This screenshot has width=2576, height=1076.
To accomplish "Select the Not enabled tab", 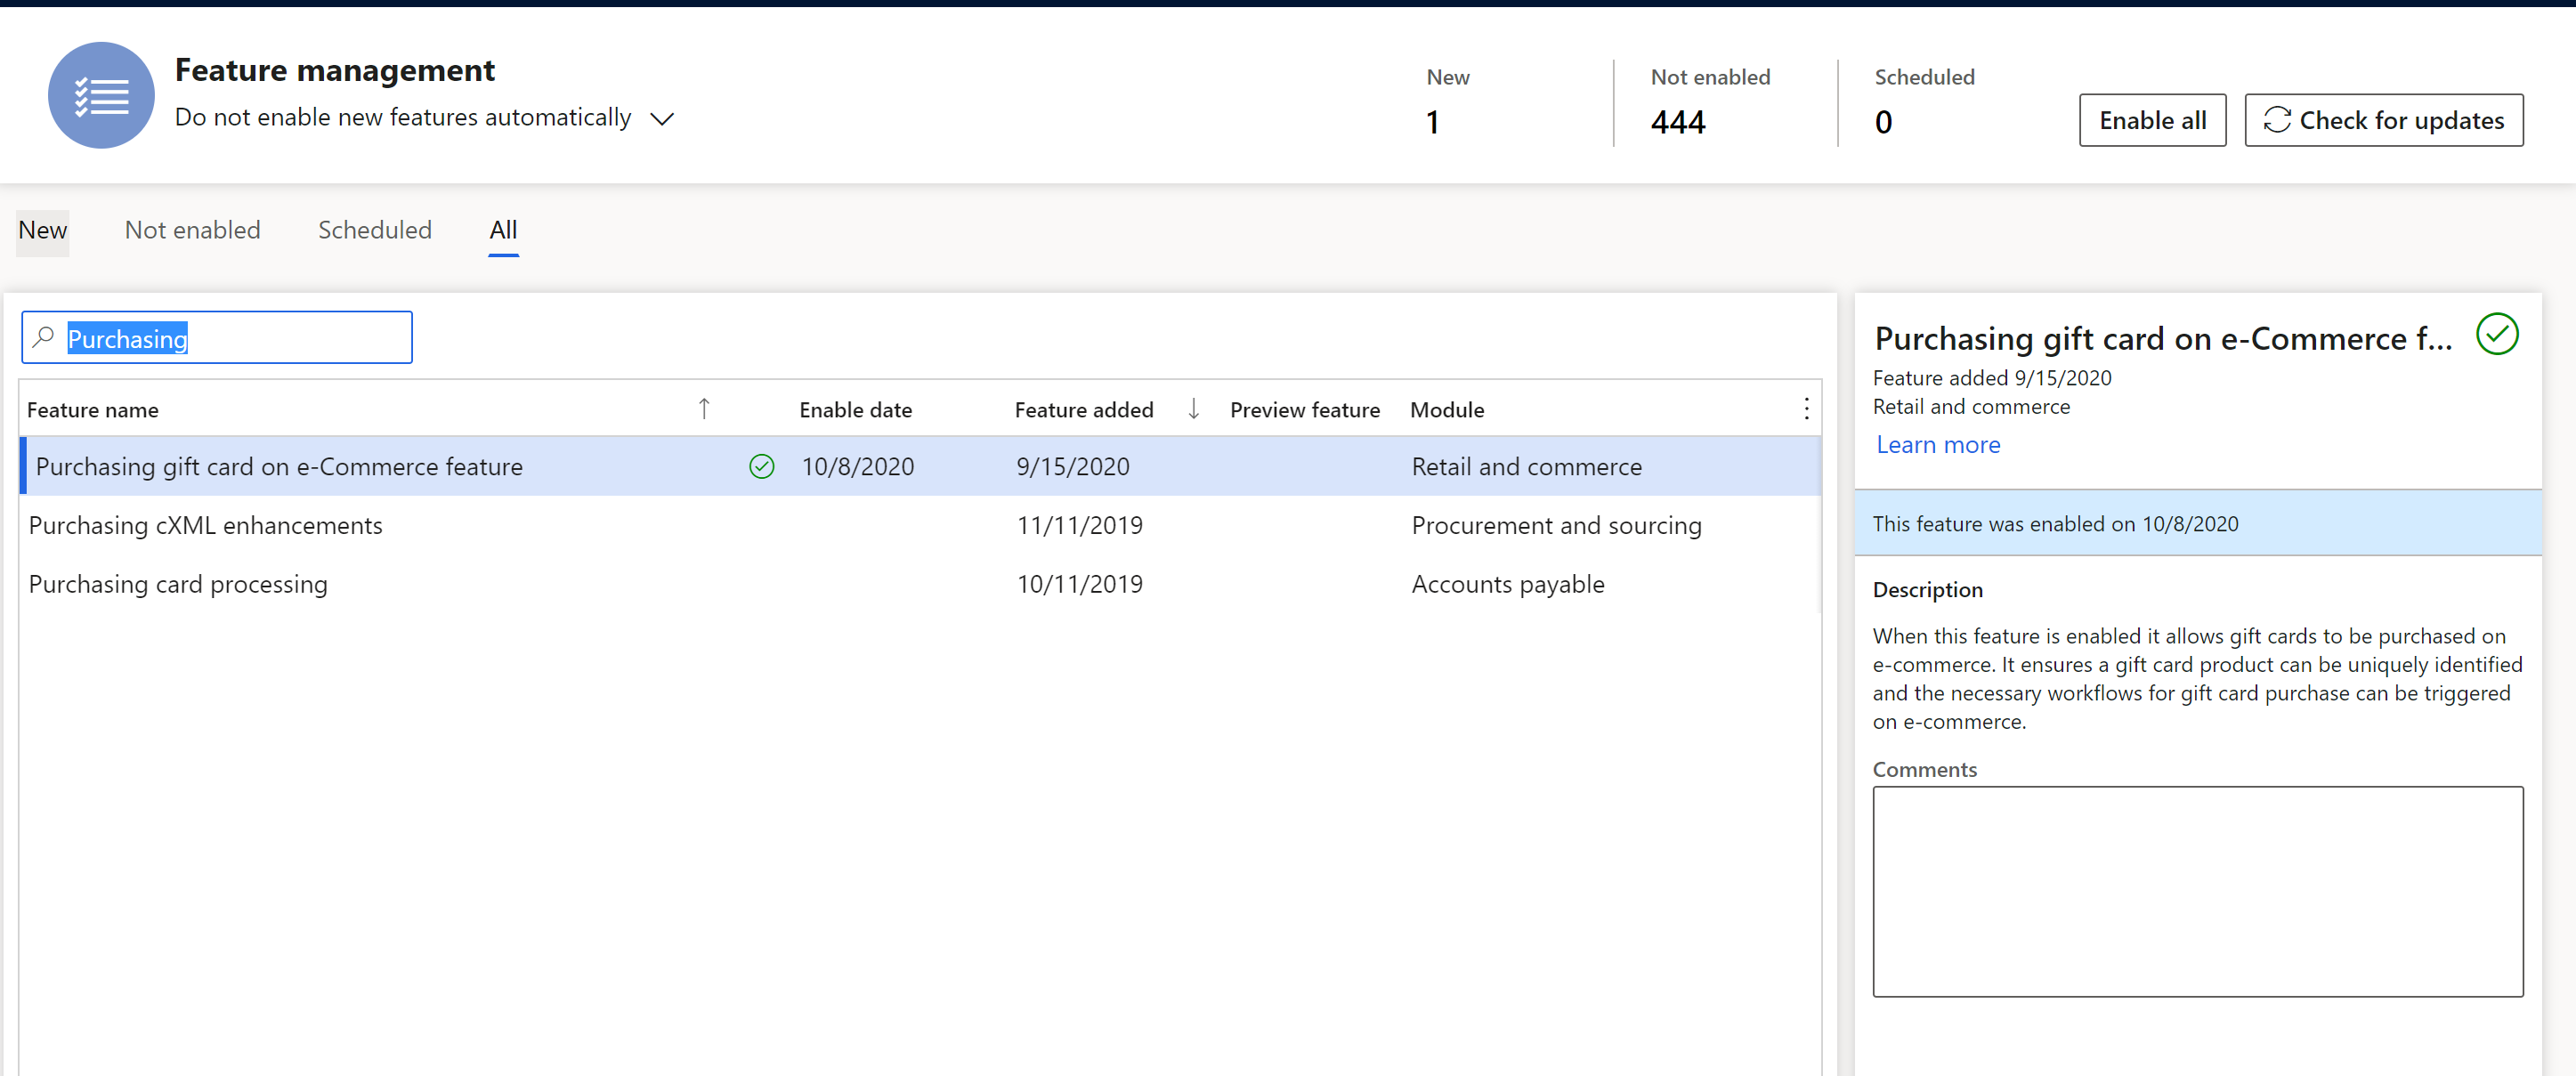I will pyautogui.click(x=192, y=230).
